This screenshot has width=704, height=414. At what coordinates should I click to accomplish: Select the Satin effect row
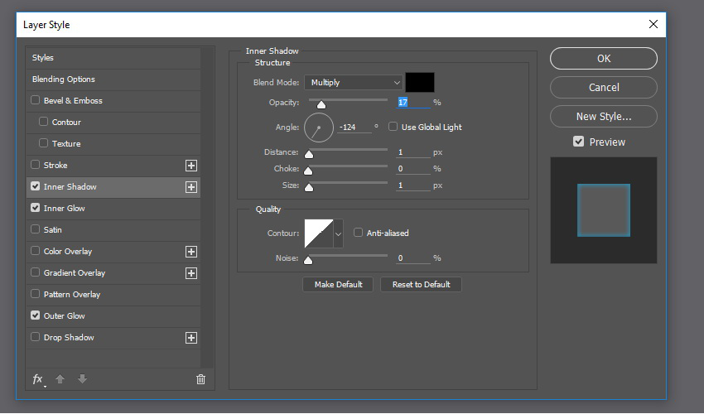pos(113,230)
